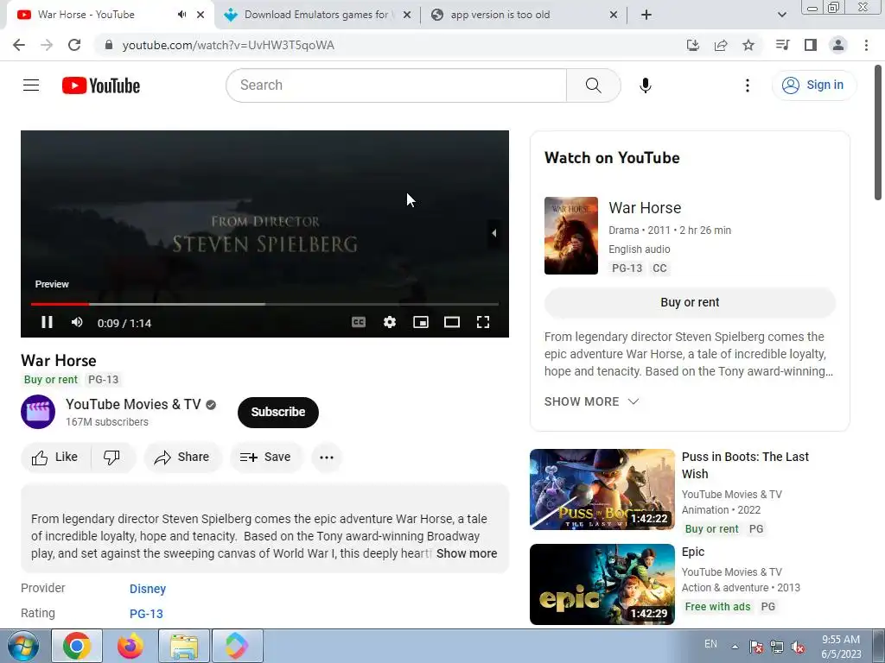Go back in browser history

pos(19,45)
